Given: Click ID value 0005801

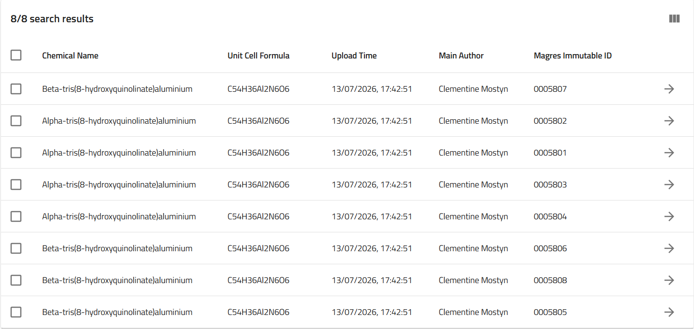Looking at the screenshot, I should 550,153.
